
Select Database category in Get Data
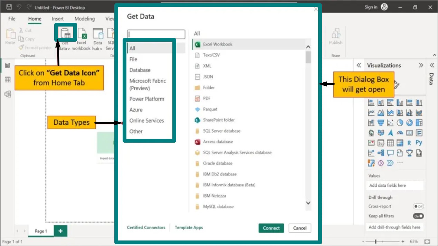tap(140, 70)
